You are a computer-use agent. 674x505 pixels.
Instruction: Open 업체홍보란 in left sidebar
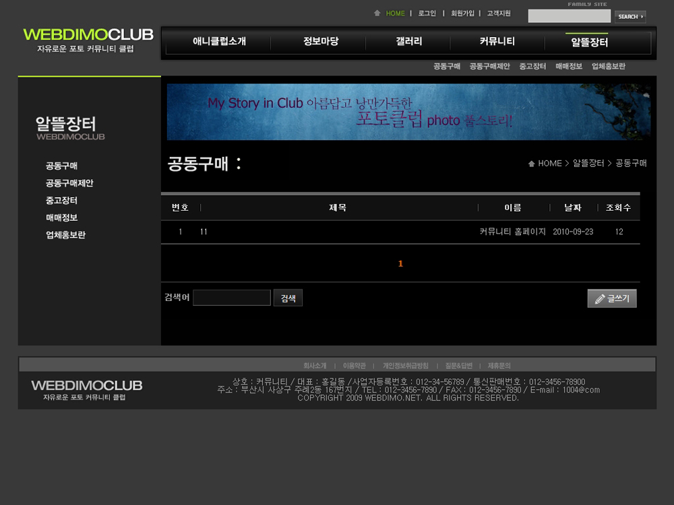65,235
